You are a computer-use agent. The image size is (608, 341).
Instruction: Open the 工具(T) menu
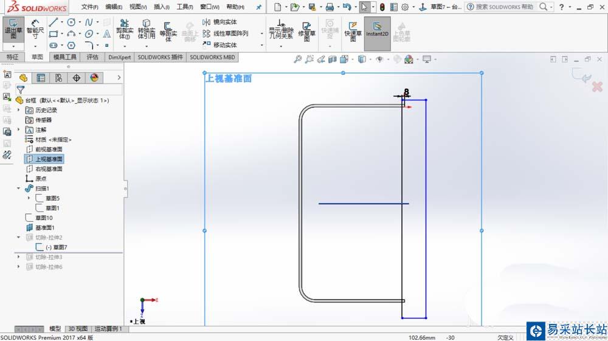pyautogui.click(x=185, y=7)
